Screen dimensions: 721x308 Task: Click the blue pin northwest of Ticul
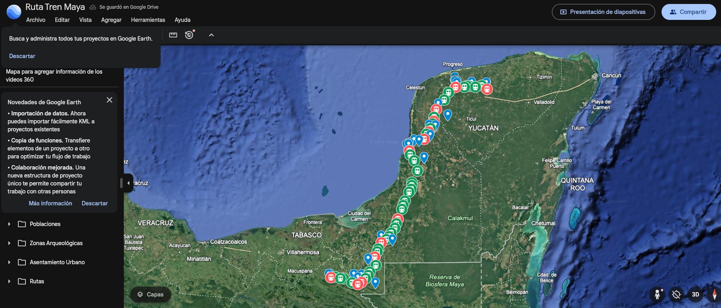tap(448, 115)
